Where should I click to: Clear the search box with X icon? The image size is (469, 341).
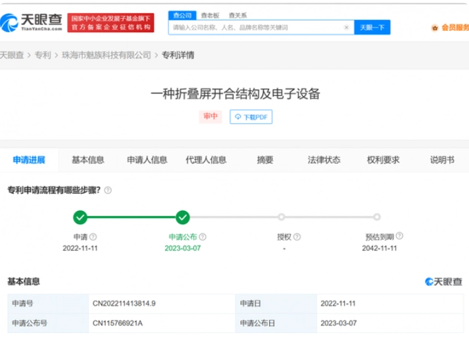coord(347,28)
